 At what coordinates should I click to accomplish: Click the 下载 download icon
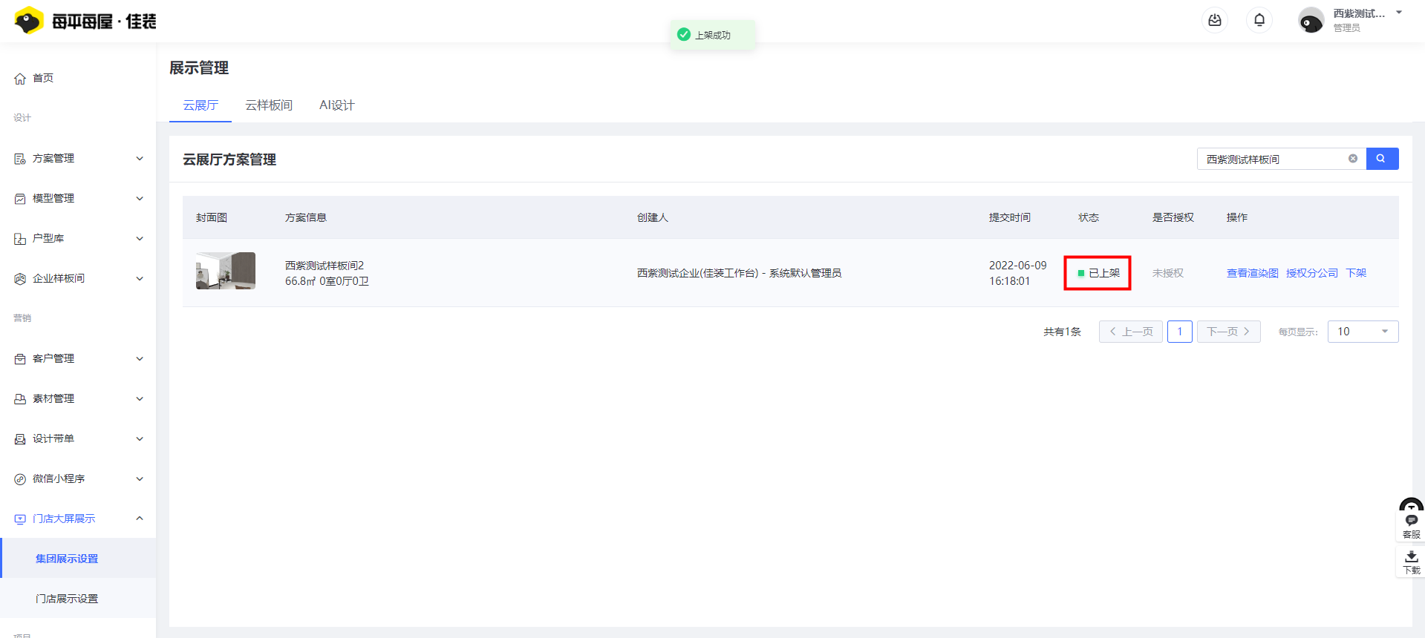[x=1412, y=562]
